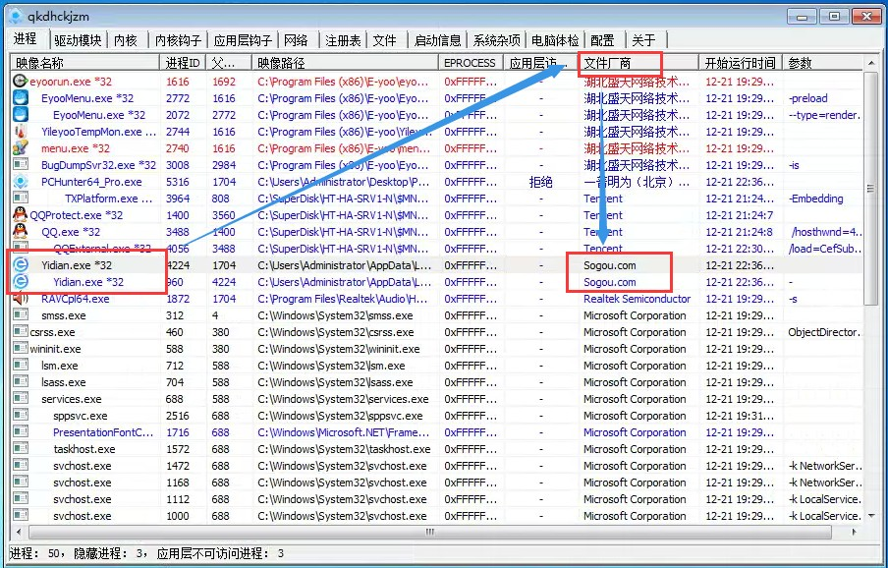
Task: Click the menu.exe process icon
Action: 21,148
